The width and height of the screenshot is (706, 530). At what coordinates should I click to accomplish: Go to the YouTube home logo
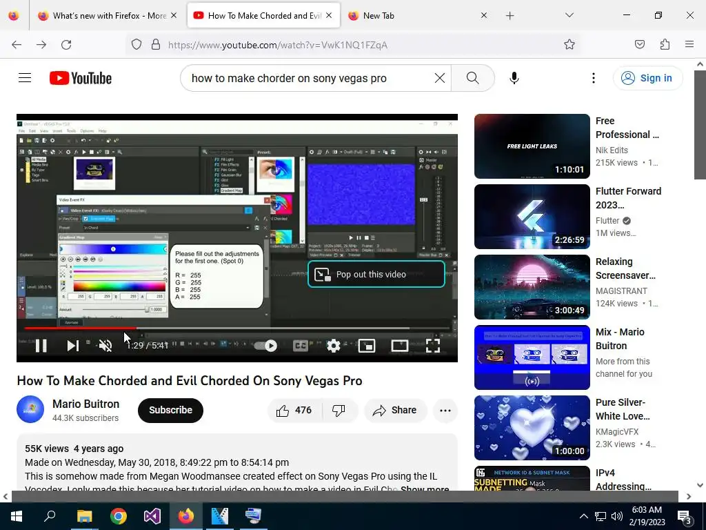(x=81, y=78)
